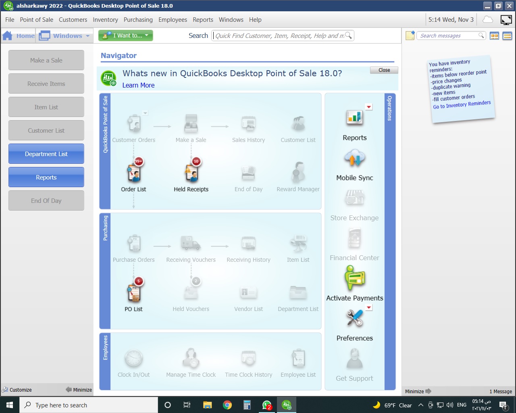This screenshot has height=413, width=516.
Task: Open the I Want to... dropdown
Action: (x=125, y=35)
